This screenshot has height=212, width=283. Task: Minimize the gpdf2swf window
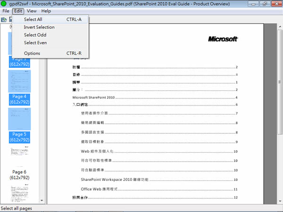[253, 4]
